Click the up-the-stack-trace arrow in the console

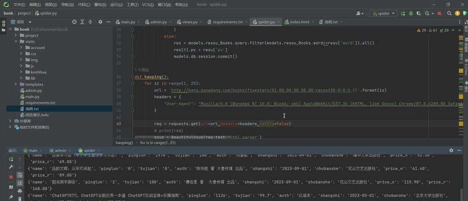(20, 159)
